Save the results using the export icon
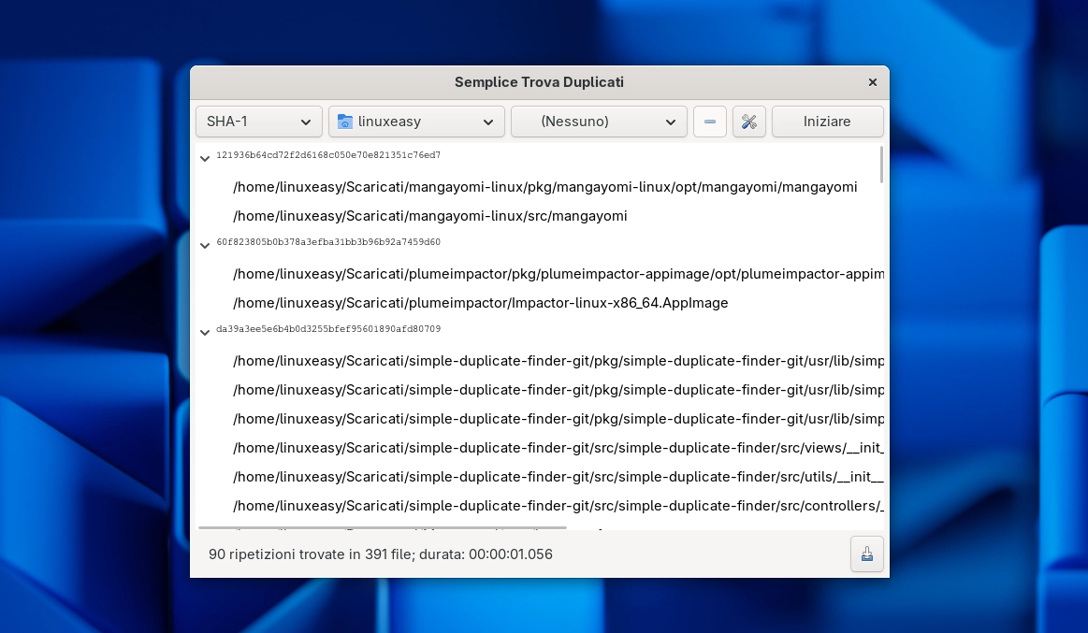The width and height of the screenshot is (1088, 633). (866, 554)
